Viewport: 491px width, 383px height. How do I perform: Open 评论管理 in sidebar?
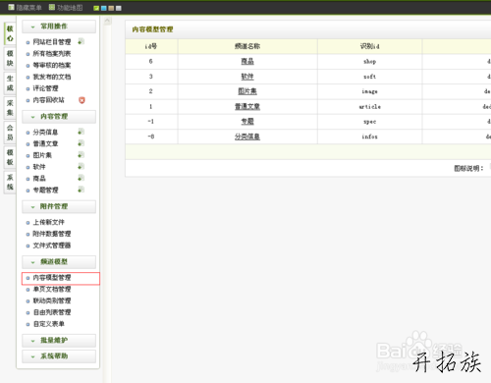click(45, 88)
